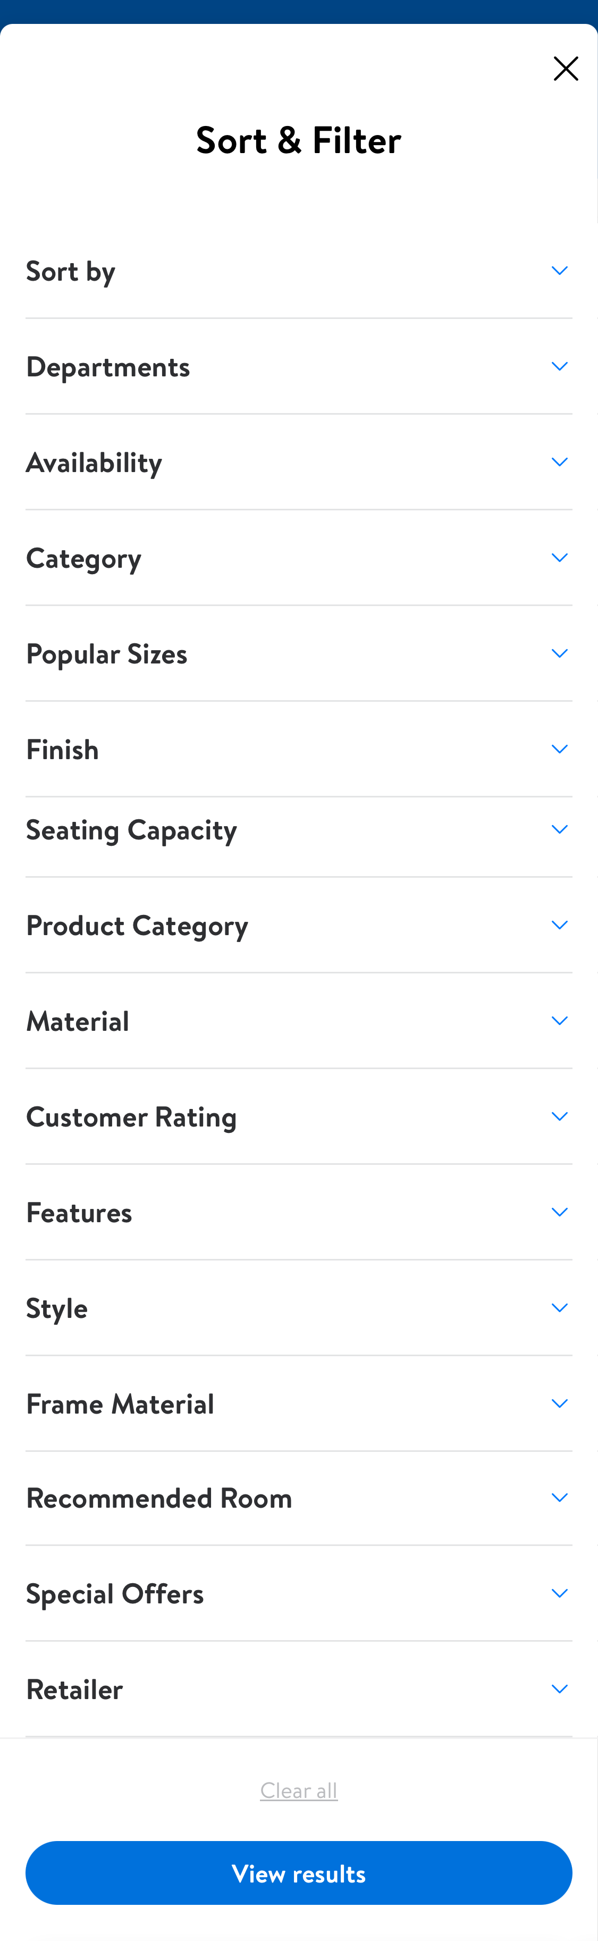Expand Popular Sizes
Image resolution: width=598 pixels, height=1941 pixels.
[x=299, y=653]
